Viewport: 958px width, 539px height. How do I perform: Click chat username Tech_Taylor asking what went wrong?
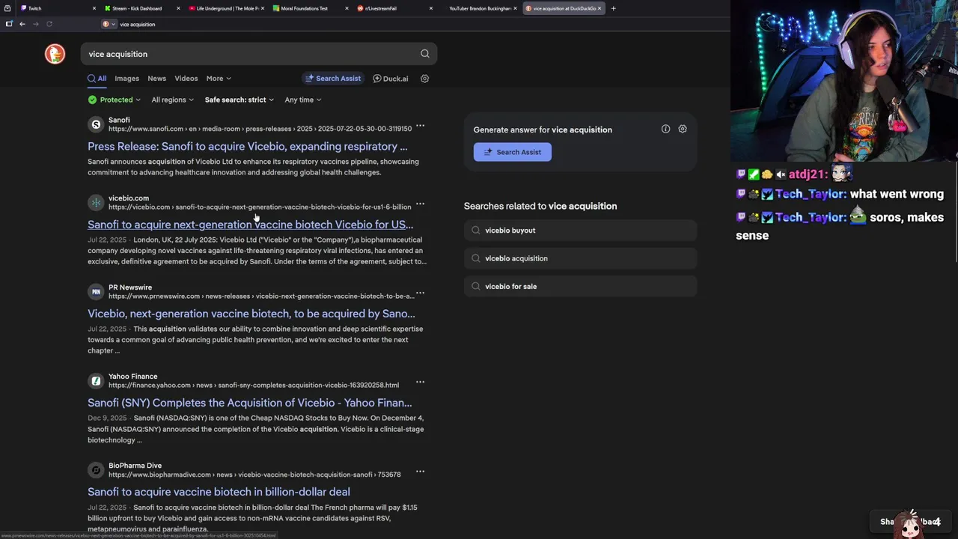click(x=811, y=195)
